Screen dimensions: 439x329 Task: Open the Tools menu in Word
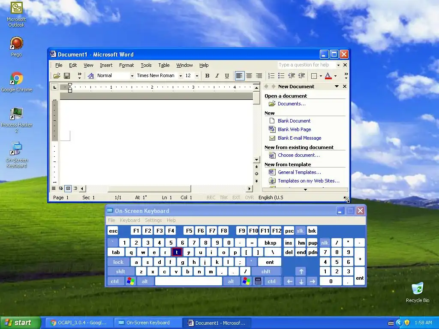[146, 65]
